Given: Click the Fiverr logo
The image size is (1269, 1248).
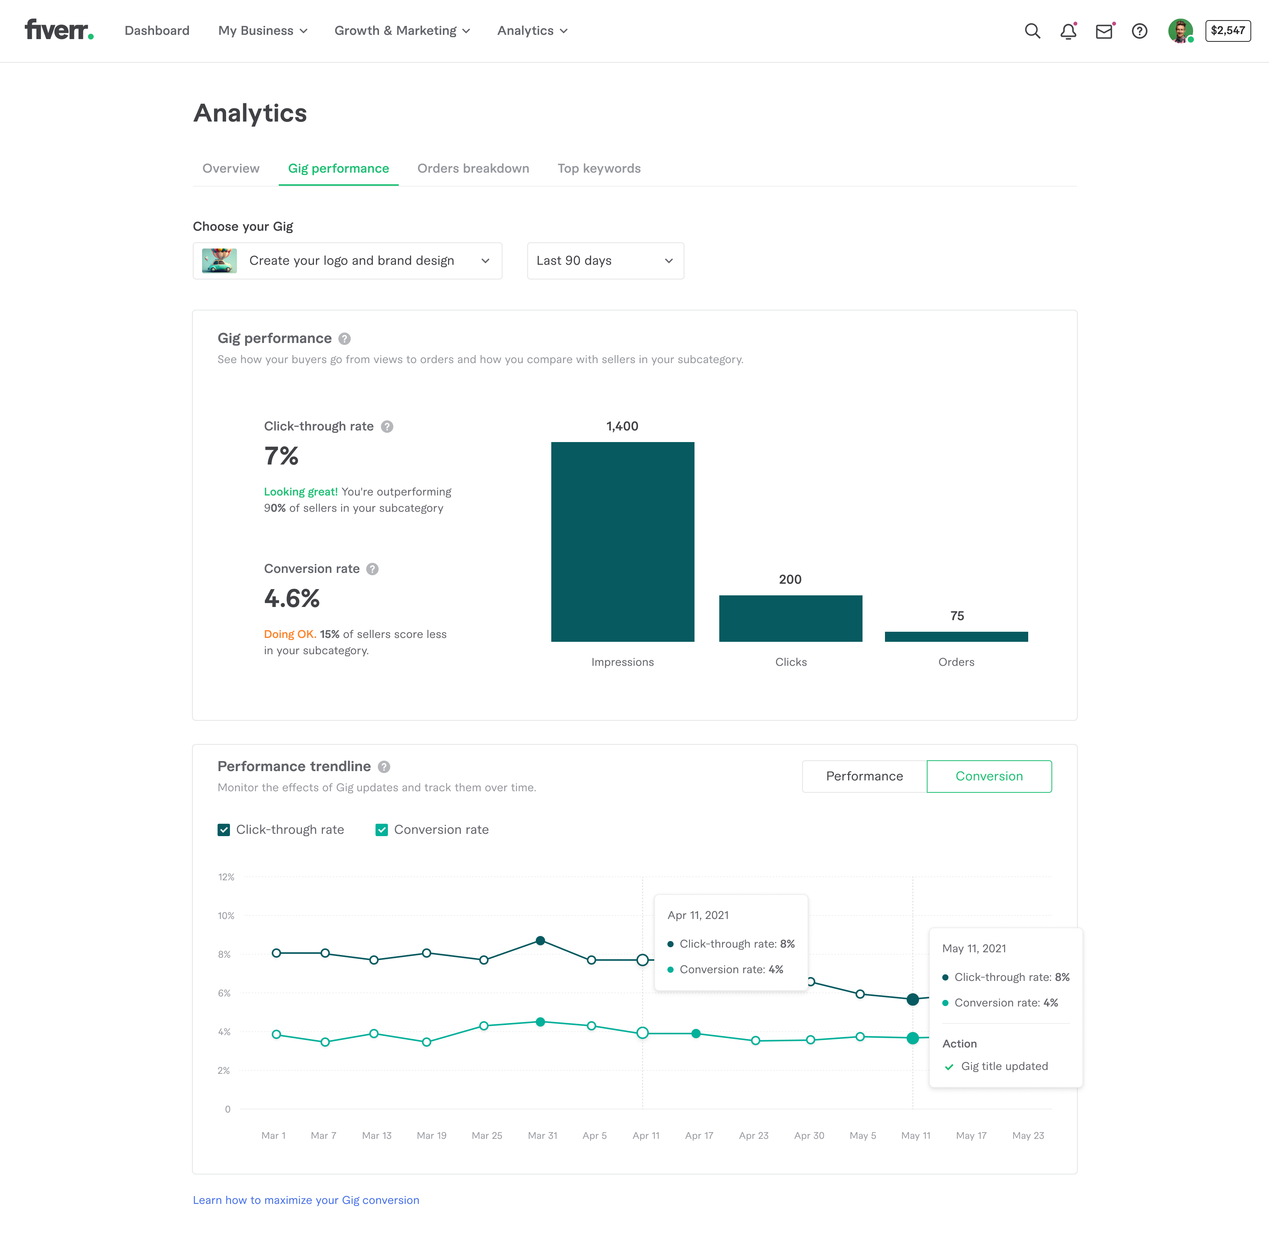Looking at the screenshot, I should pos(59,30).
